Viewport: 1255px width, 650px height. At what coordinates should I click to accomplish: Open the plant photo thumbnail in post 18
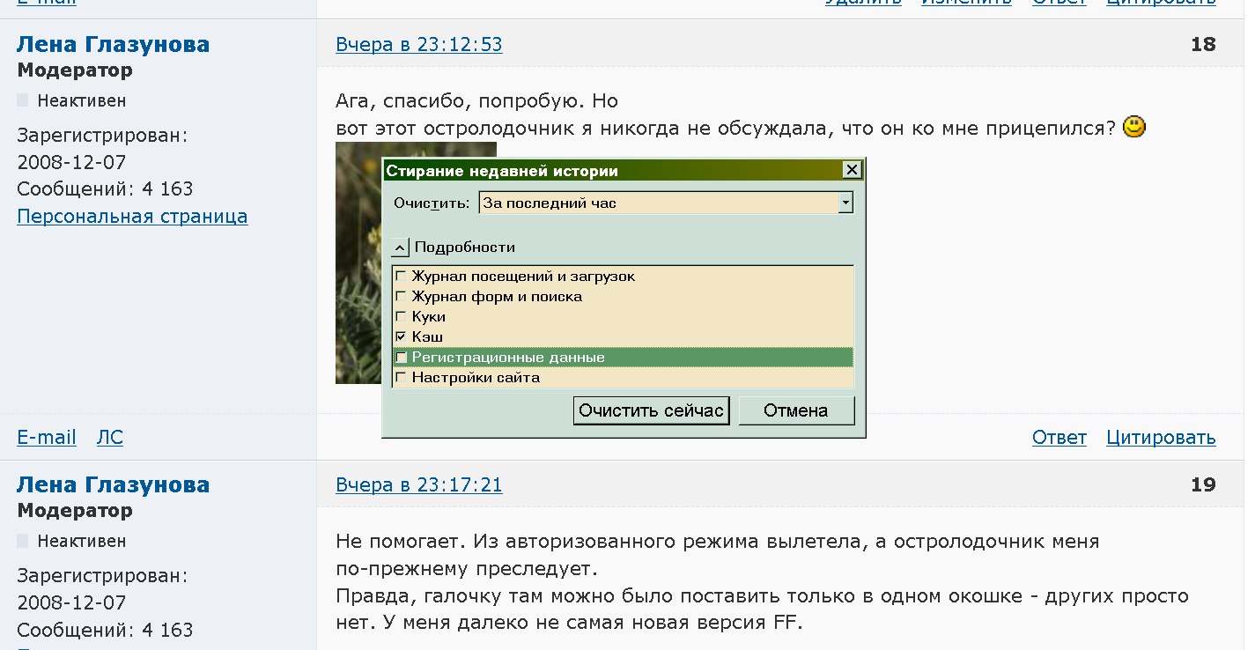(358, 262)
